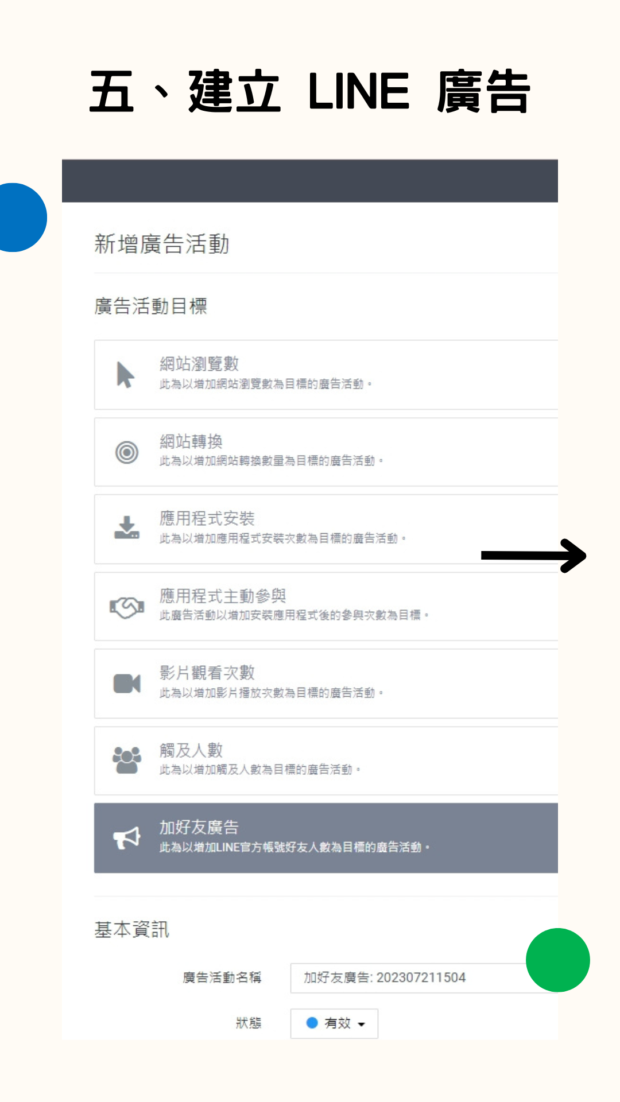Select the 網站轉換 campaign objective
The height and width of the screenshot is (1102, 620).
[326, 452]
